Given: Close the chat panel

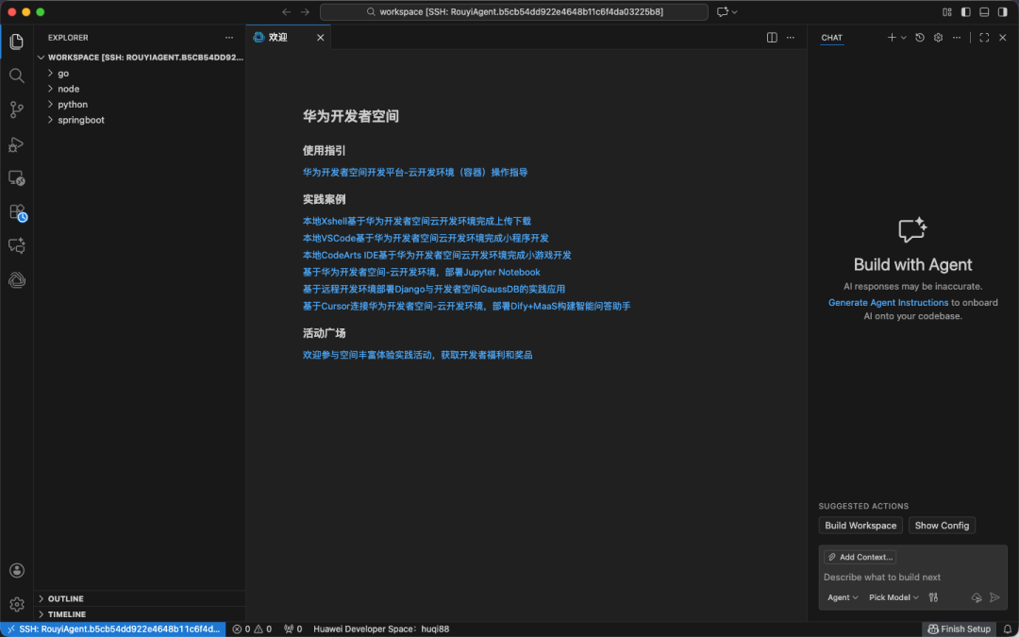Looking at the screenshot, I should click(x=1003, y=38).
